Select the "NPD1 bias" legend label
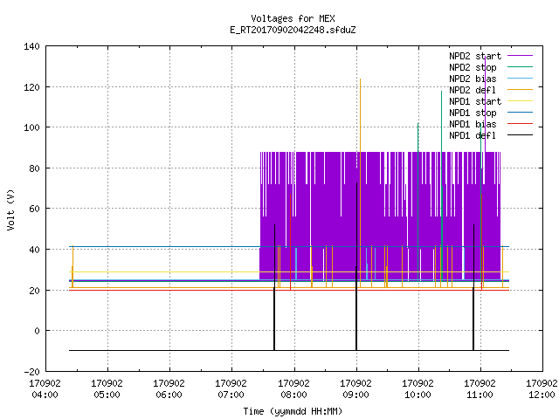The height and width of the screenshot is (419, 559). [473, 124]
